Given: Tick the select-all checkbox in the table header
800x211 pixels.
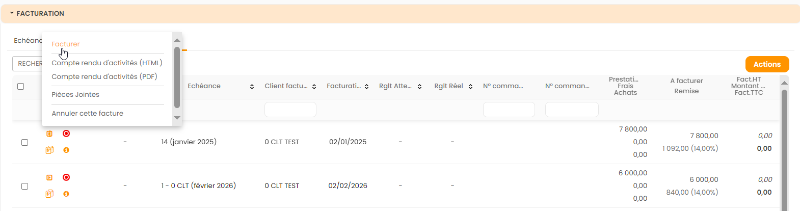Looking at the screenshot, I should [x=21, y=86].
